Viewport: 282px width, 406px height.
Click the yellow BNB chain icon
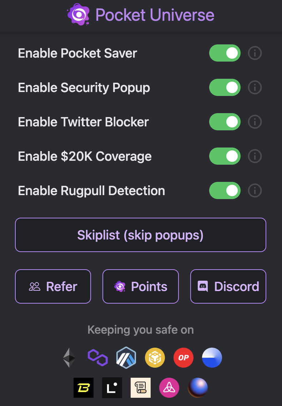click(x=155, y=357)
